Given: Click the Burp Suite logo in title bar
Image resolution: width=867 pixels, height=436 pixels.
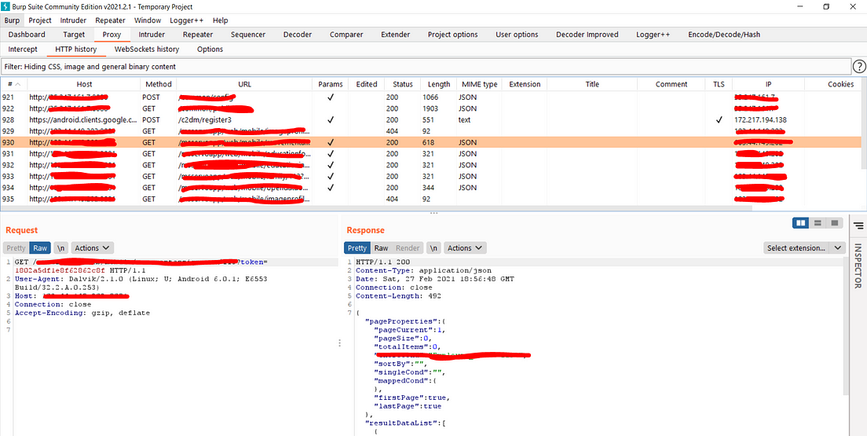Looking at the screenshot, I should pos(5,6).
